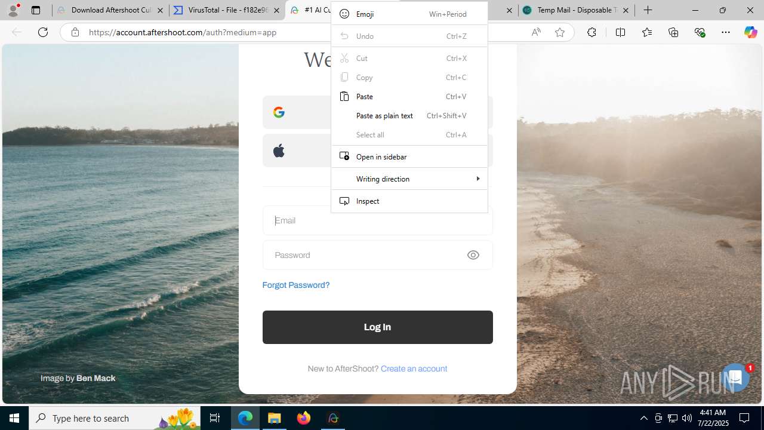Screen dimensions: 764x430
Task: Click into the Email field
Action: 378,220
